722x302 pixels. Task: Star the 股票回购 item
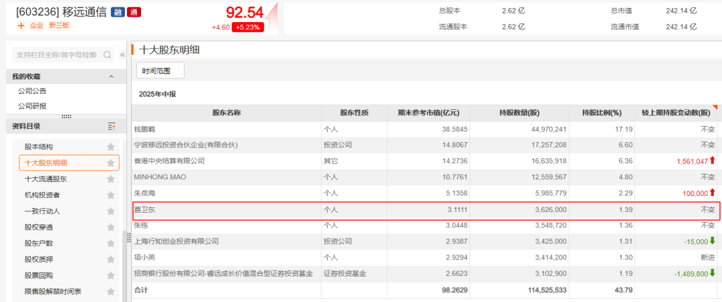click(110, 275)
